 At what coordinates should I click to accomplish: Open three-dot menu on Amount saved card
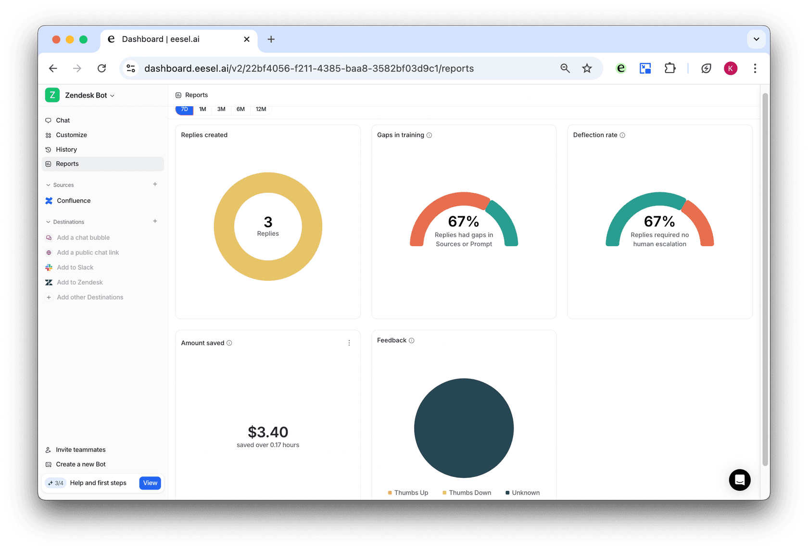[x=349, y=343]
